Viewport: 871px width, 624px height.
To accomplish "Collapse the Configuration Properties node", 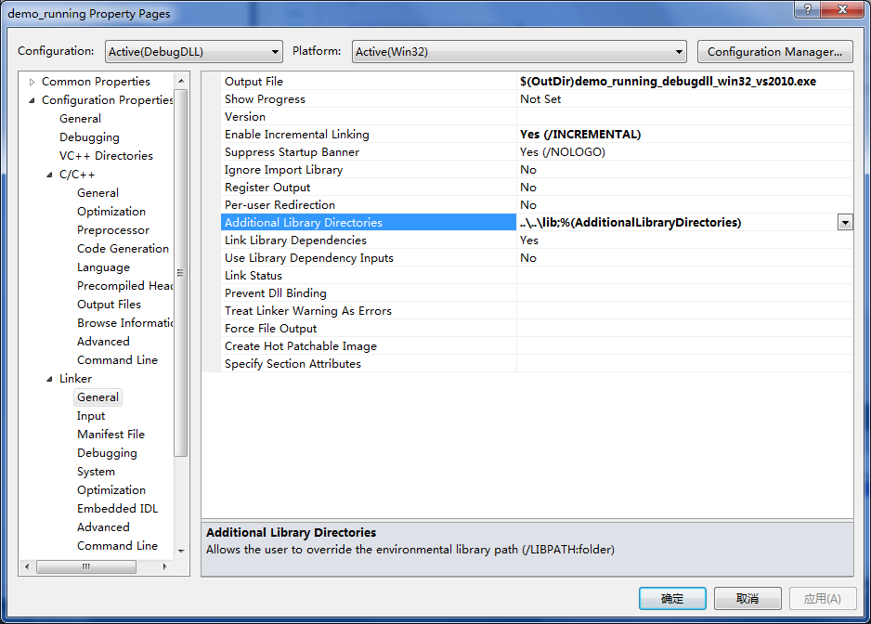I will (x=32, y=100).
